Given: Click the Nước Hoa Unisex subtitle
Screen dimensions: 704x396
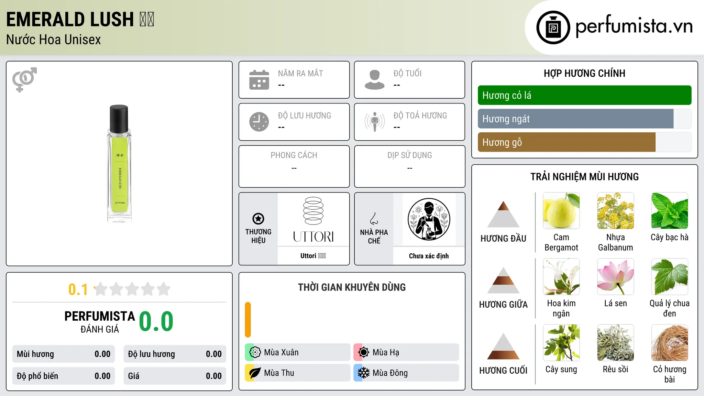Looking at the screenshot, I should 54,40.
